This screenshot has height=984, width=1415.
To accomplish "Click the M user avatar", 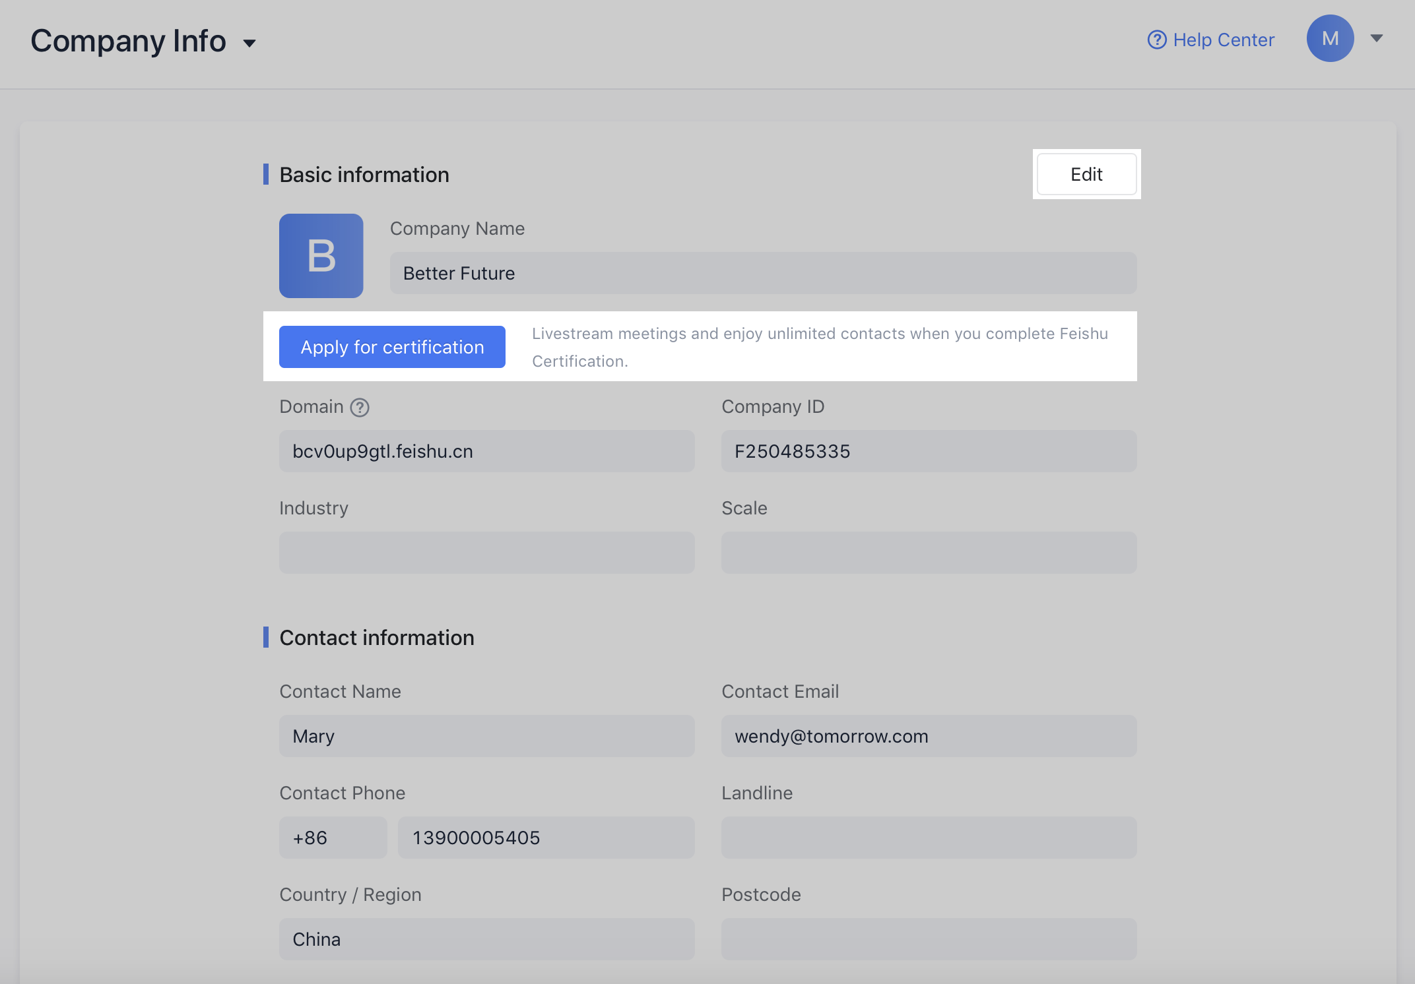I will click(x=1330, y=38).
